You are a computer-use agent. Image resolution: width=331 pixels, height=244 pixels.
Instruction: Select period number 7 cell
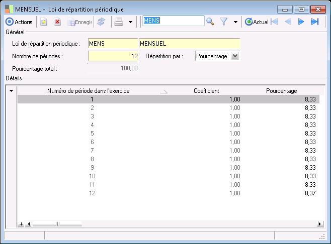[92, 151]
